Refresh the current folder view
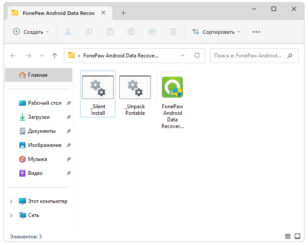Viewport: 308px width, 245px height. coord(197,55)
